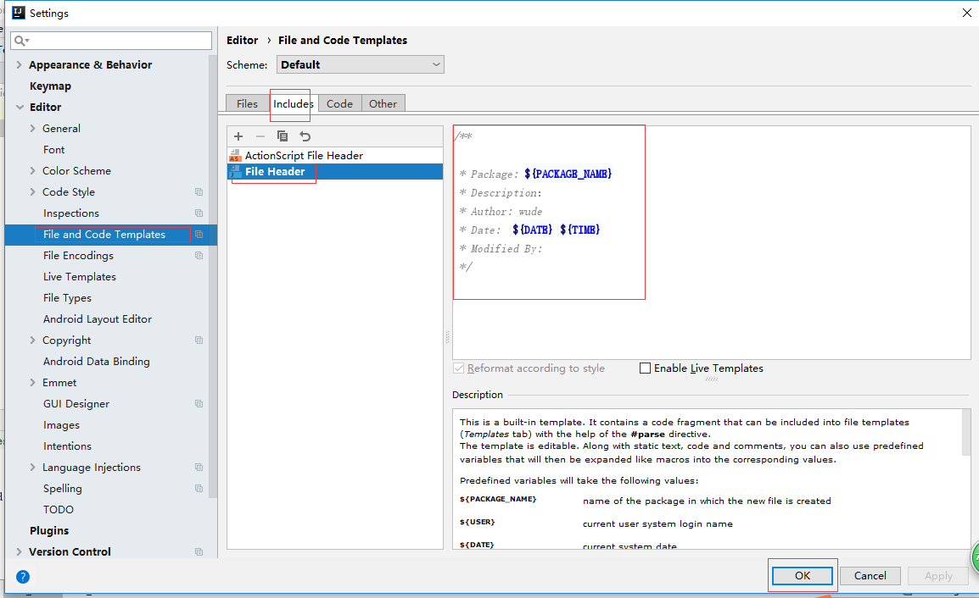Expand the Version Control section
Screen dimensions: 979x598
point(19,552)
